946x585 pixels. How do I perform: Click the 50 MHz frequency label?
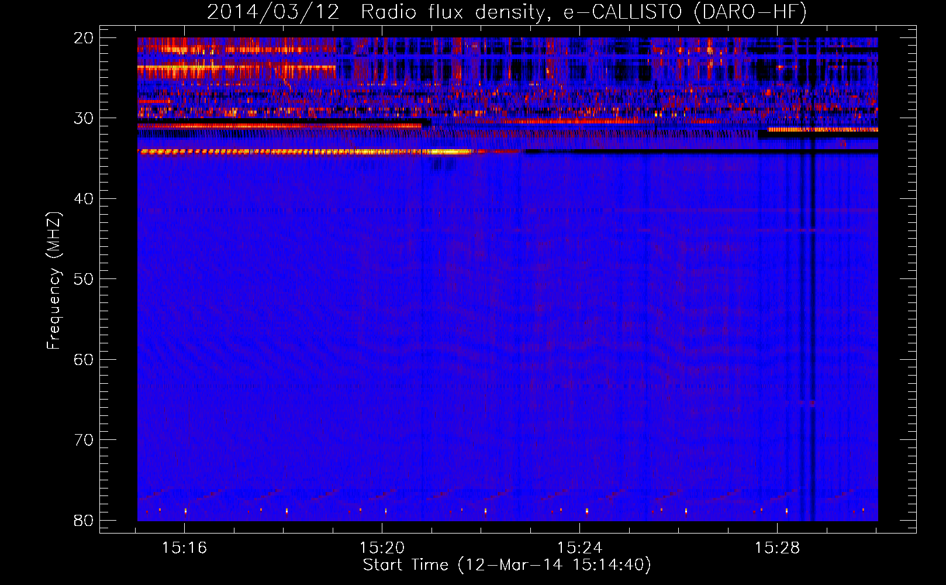(x=84, y=279)
